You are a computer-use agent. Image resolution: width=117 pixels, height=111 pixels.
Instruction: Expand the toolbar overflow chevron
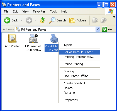tap(114, 17)
